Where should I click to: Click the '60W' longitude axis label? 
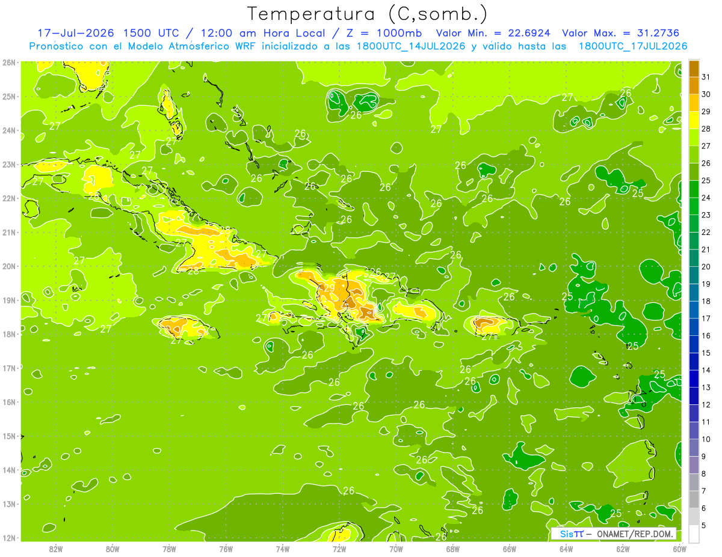680,549
